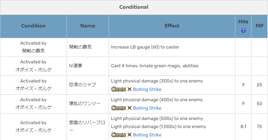Viewport: 268px width, 140px height.
Task: Click the Effect column header
Action: (172, 26)
